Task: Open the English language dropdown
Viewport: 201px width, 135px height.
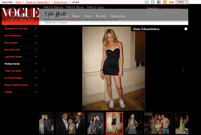Action: click(x=182, y=2)
